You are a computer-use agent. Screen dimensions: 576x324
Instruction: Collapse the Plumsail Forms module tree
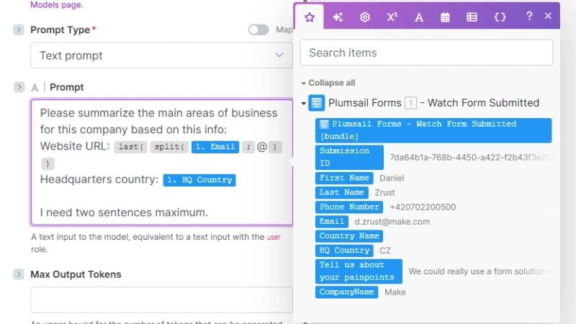303,103
